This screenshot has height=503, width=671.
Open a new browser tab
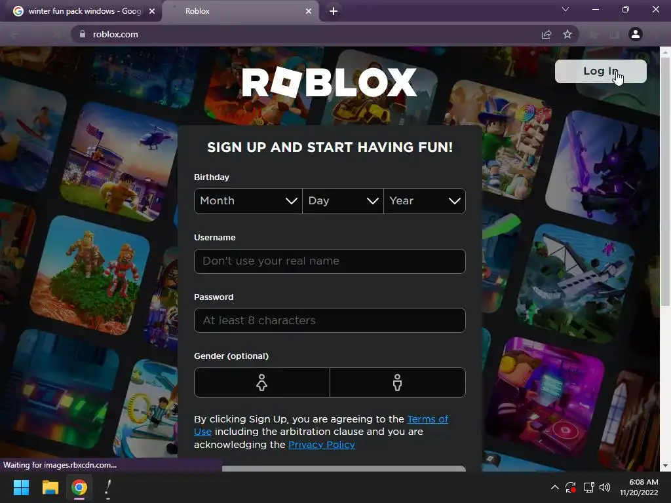coord(334,11)
